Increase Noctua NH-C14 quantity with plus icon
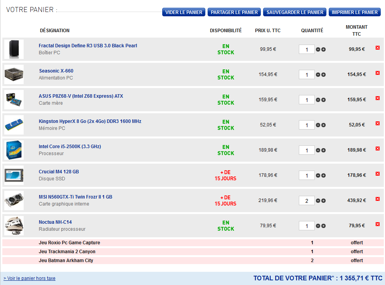This screenshot has width=385, height=285. [x=323, y=226]
